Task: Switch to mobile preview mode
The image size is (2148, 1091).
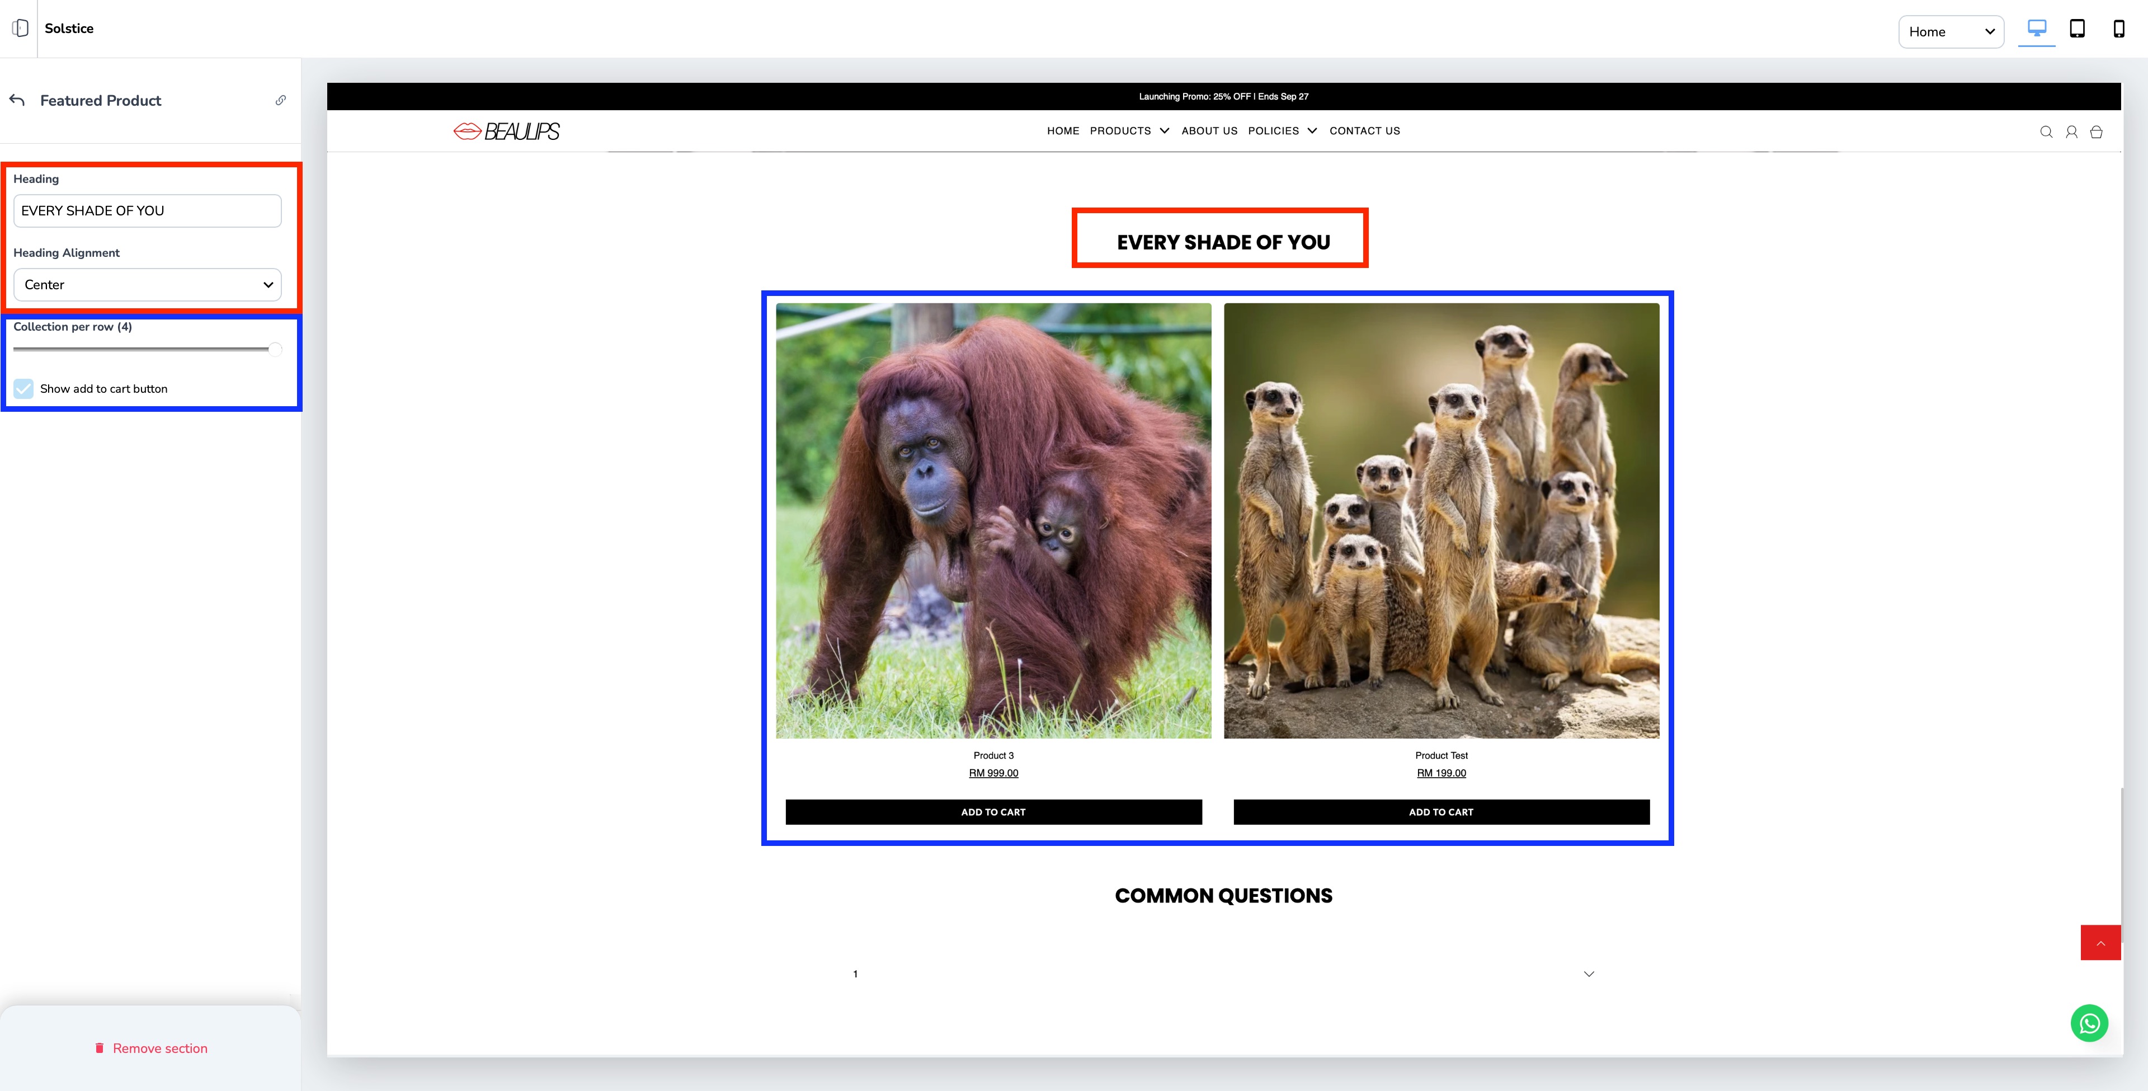Action: (2118, 29)
